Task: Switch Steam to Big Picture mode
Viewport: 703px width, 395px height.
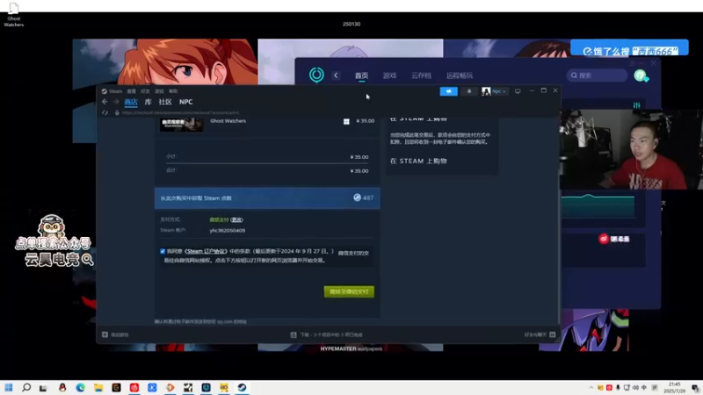Action: 518,91
